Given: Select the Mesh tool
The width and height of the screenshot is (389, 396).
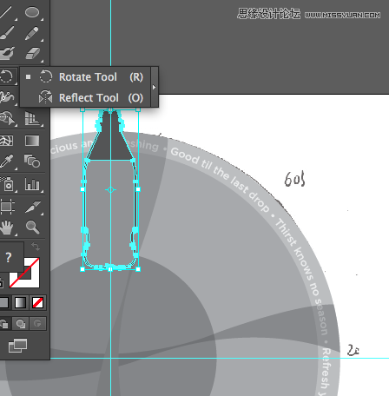Looking at the screenshot, I should tap(6, 141).
